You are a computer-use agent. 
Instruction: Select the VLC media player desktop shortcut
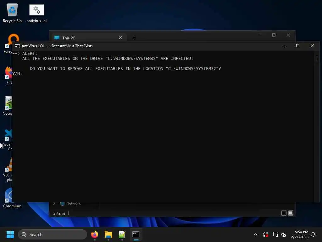coord(8,170)
